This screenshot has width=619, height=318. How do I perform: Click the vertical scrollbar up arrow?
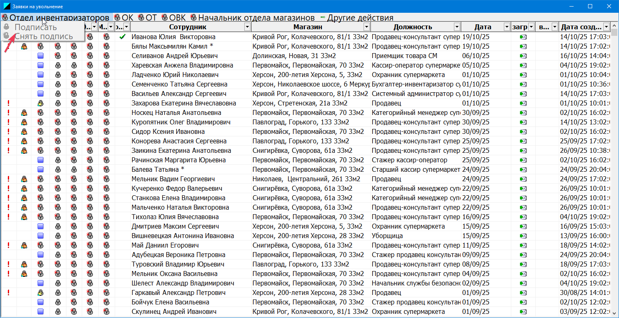[x=614, y=26]
